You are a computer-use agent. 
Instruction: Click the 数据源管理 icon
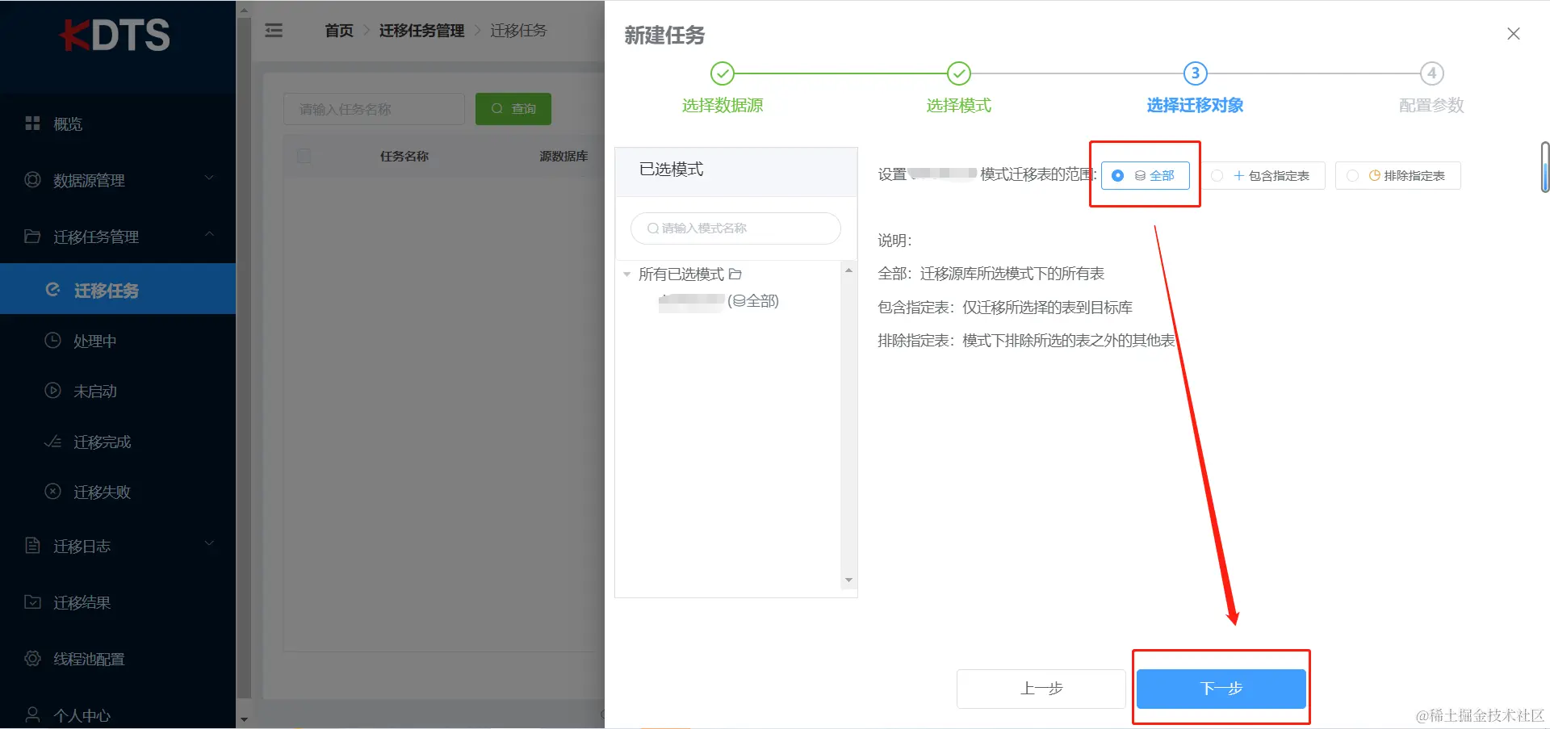pos(32,180)
